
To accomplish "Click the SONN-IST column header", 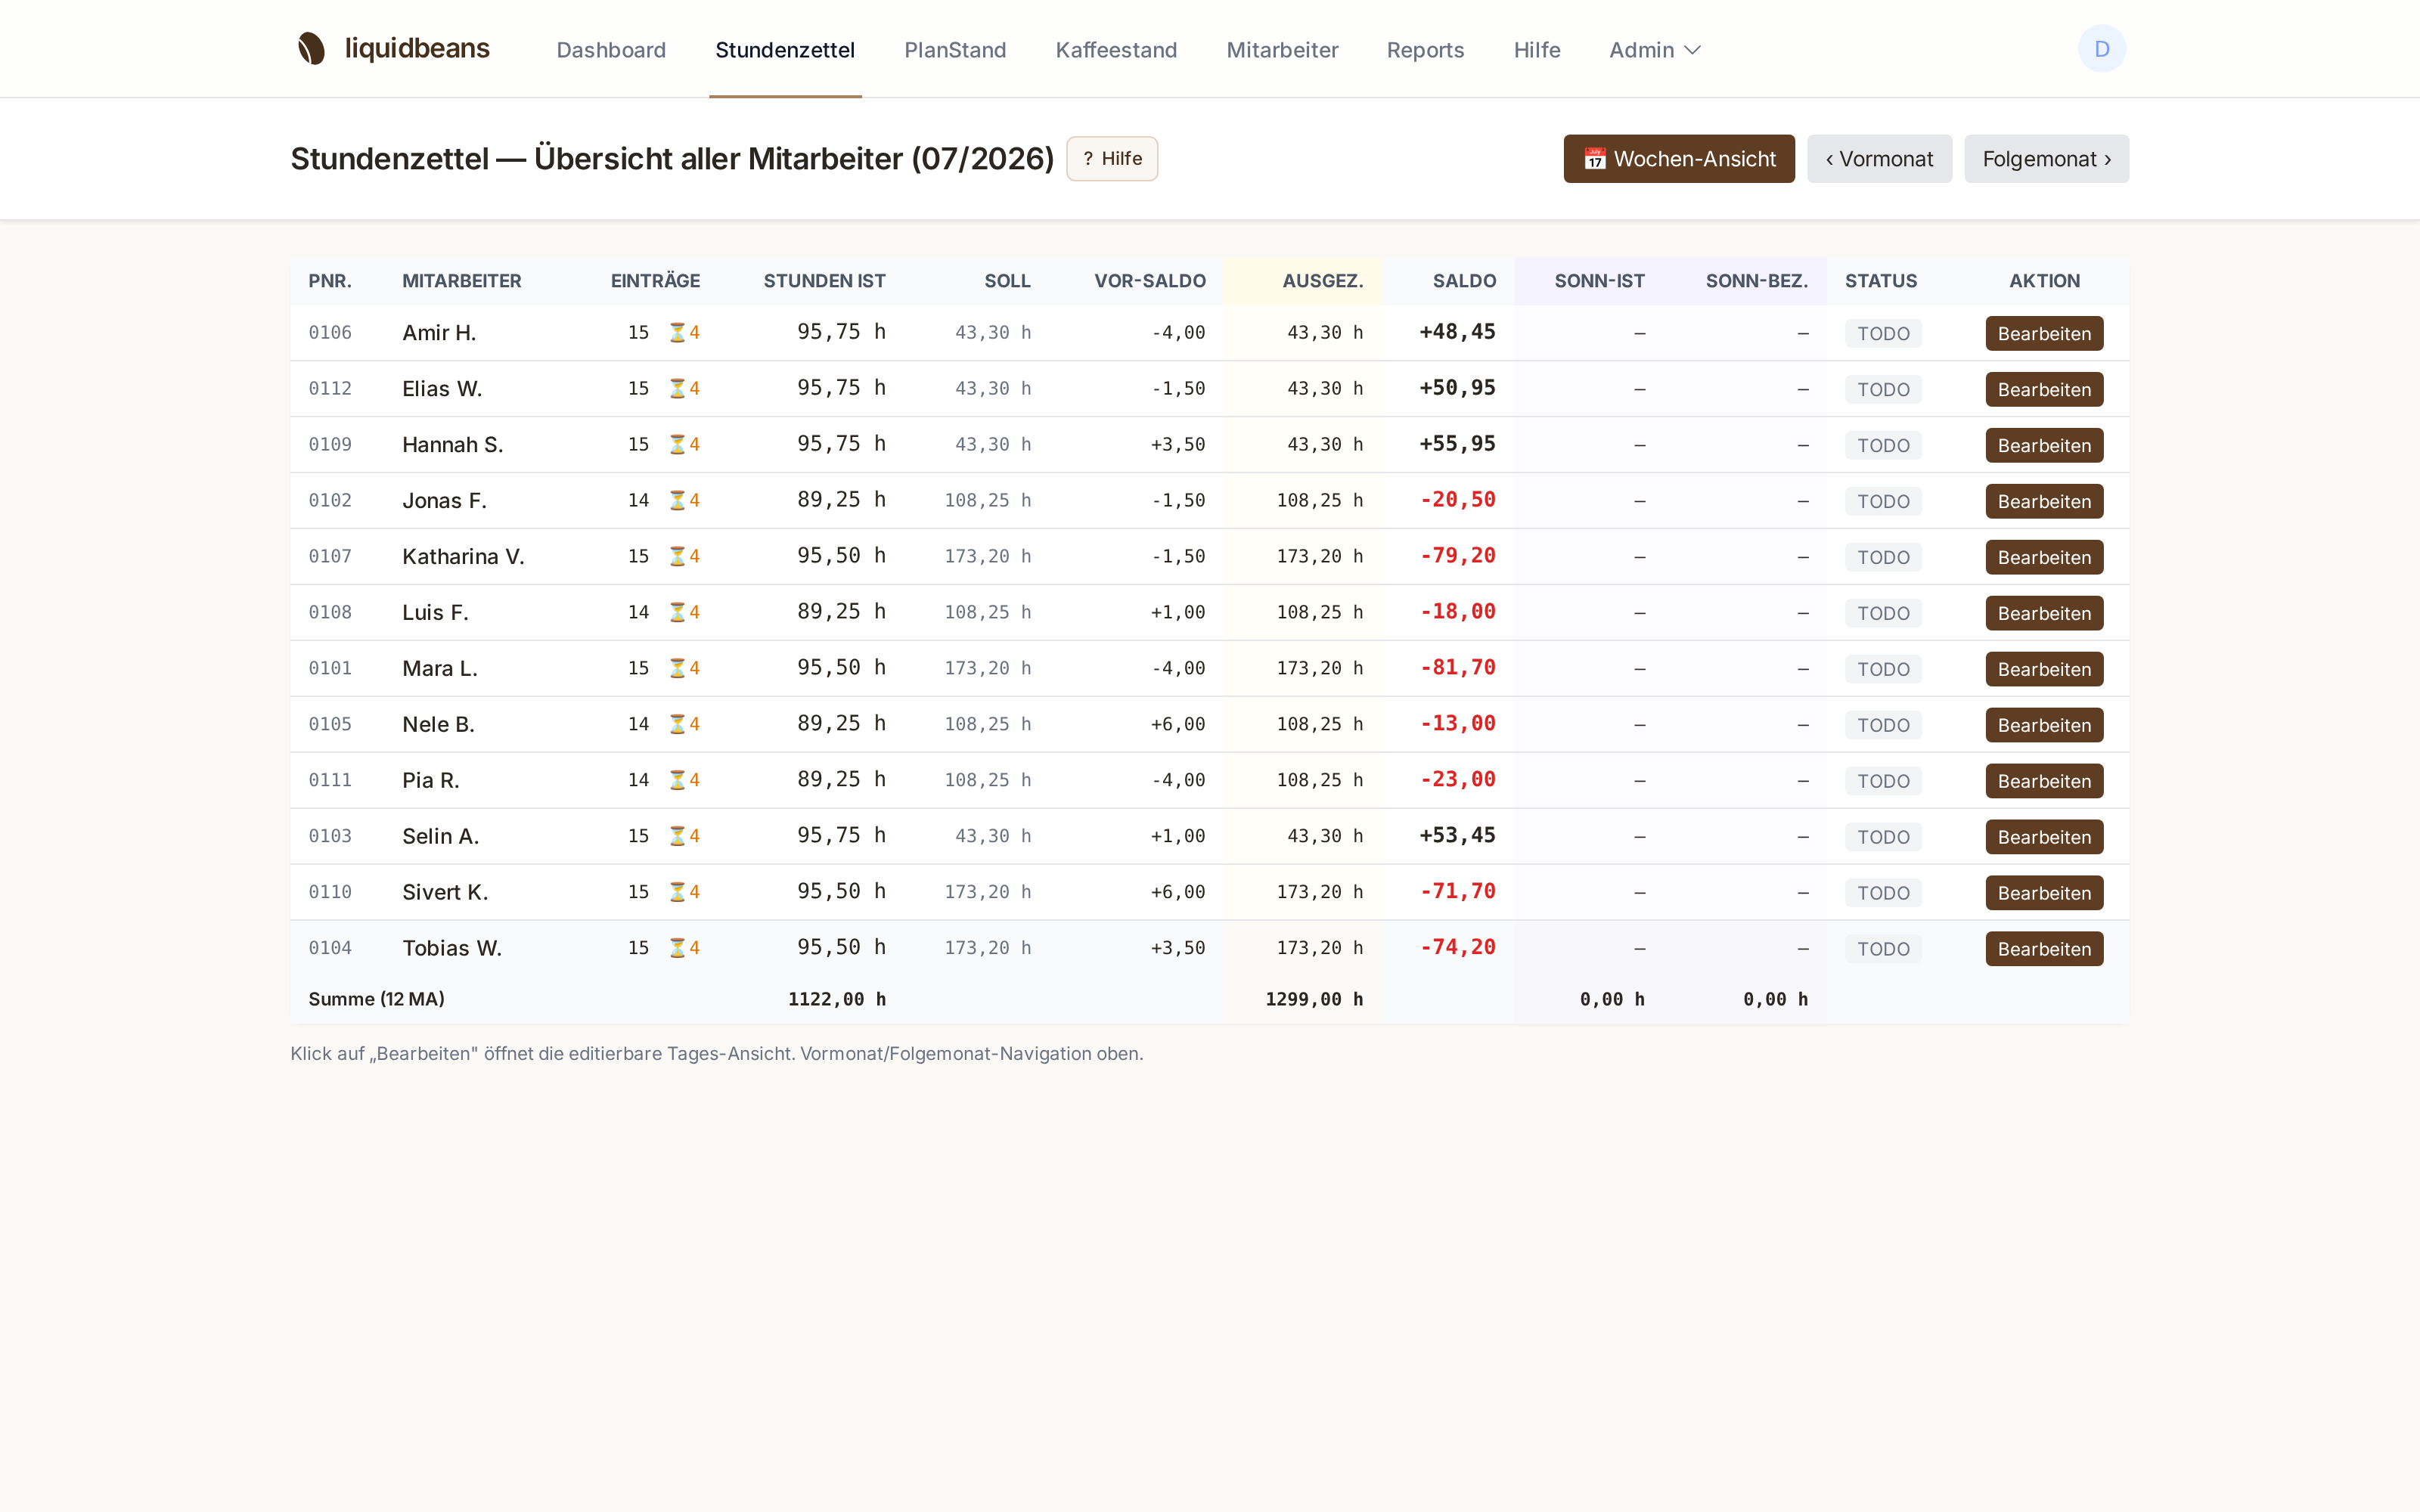I will pos(1599,281).
